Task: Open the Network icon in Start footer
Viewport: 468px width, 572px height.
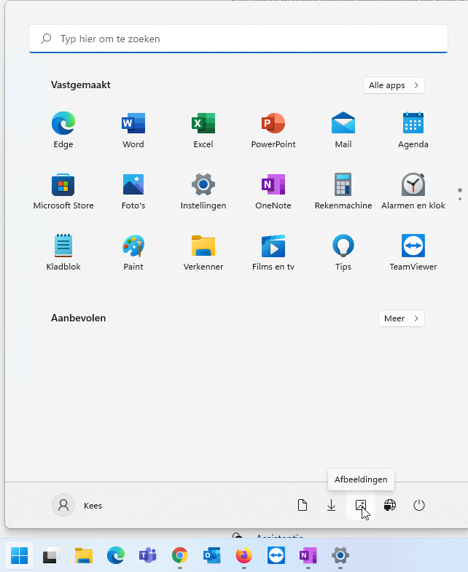Action: tap(390, 505)
